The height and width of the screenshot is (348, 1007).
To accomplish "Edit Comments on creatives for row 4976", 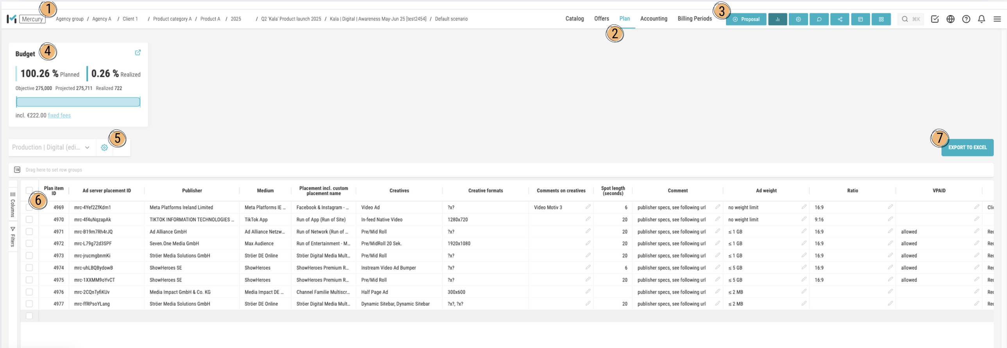I will (588, 291).
